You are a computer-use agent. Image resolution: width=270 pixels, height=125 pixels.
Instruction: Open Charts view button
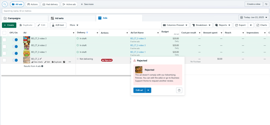262,25
